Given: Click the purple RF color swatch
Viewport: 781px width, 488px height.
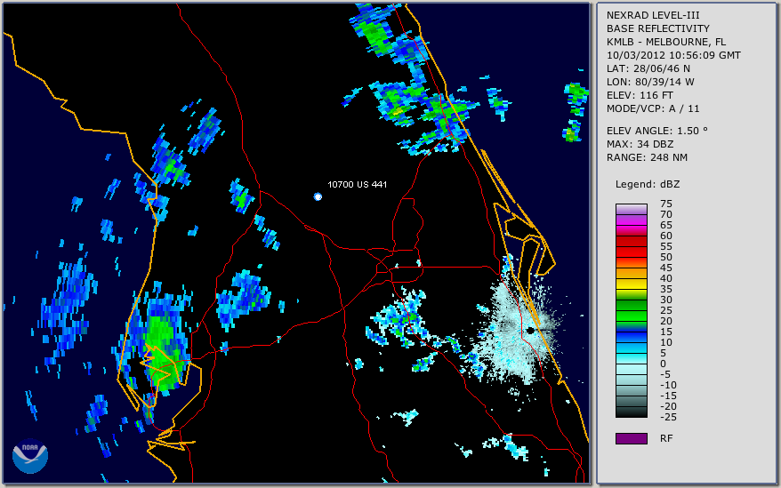Looking at the screenshot, I should tap(631, 438).
